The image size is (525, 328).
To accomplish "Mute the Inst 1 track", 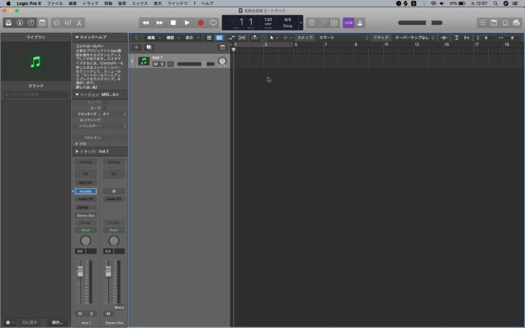I will coord(156,64).
